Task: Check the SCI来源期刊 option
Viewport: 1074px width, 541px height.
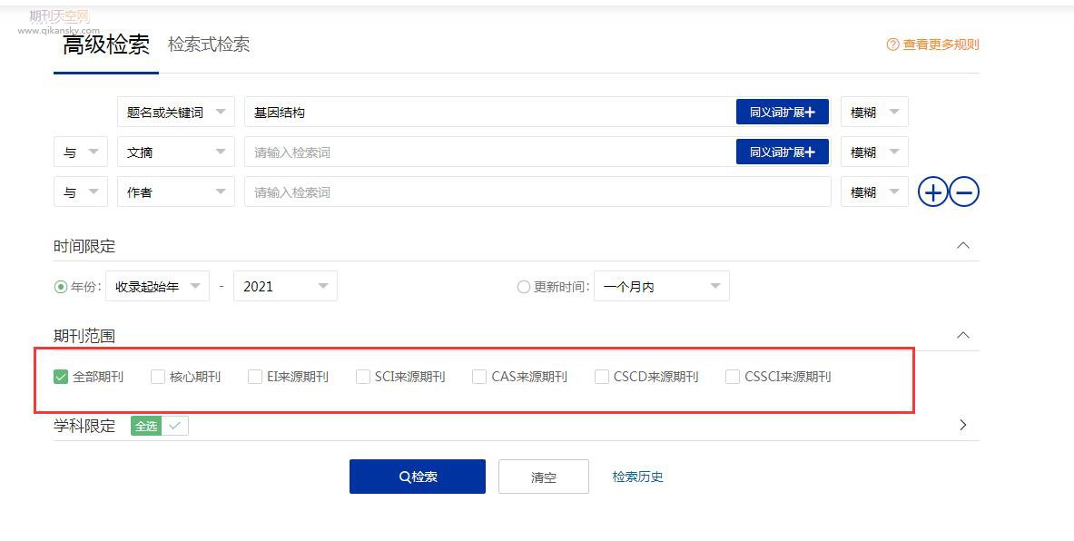Action: coord(363,377)
